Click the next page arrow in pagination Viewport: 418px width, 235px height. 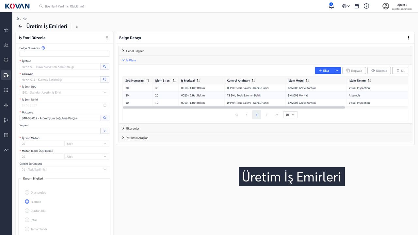click(x=267, y=115)
